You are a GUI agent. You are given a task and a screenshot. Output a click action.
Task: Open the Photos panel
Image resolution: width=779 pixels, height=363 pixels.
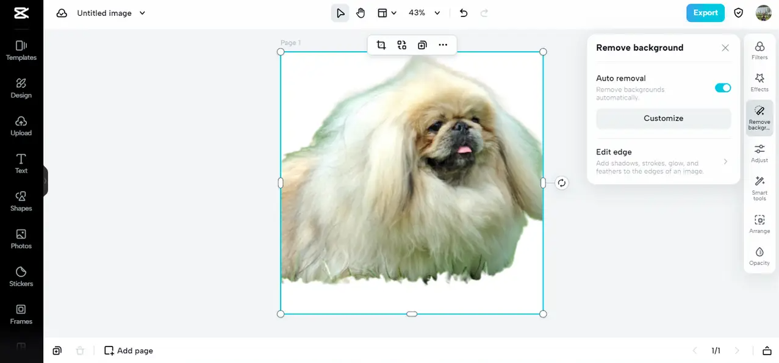[x=21, y=239]
